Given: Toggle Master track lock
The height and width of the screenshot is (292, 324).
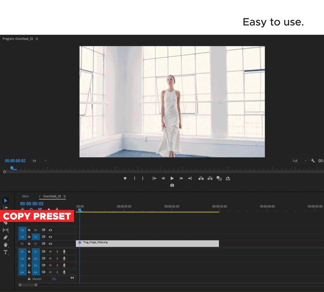Looking at the screenshot, I should click(x=29, y=279).
